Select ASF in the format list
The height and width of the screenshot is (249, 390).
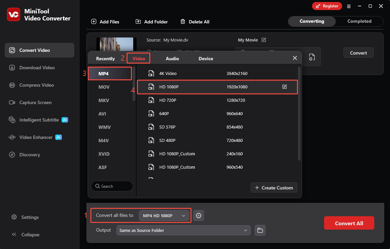(x=110, y=168)
